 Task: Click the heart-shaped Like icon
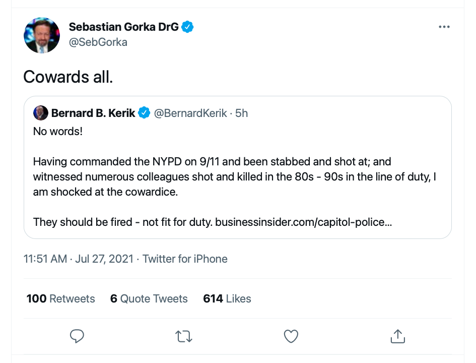pyautogui.click(x=291, y=336)
